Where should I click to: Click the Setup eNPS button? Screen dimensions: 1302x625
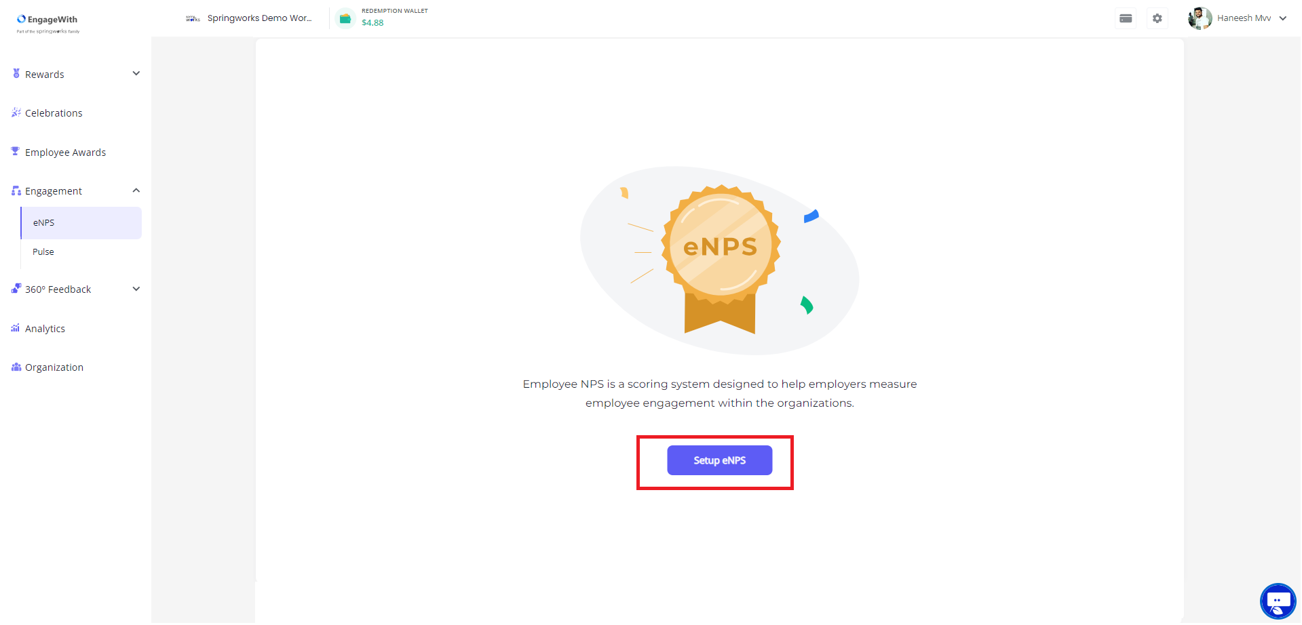pyautogui.click(x=719, y=461)
